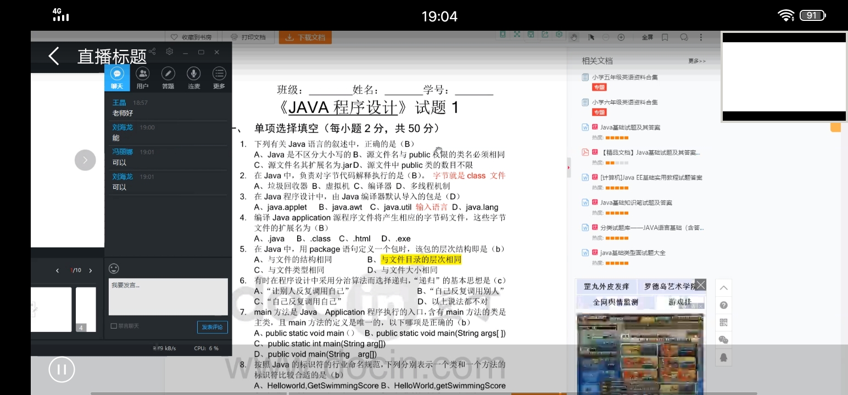Screen dimensions: 848x395
Task: Click the share icon in live panel
Action: click(152, 52)
